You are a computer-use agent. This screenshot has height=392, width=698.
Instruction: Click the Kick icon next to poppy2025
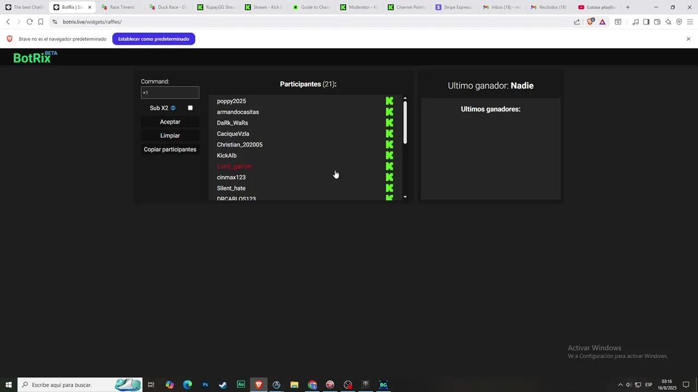tap(389, 101)
